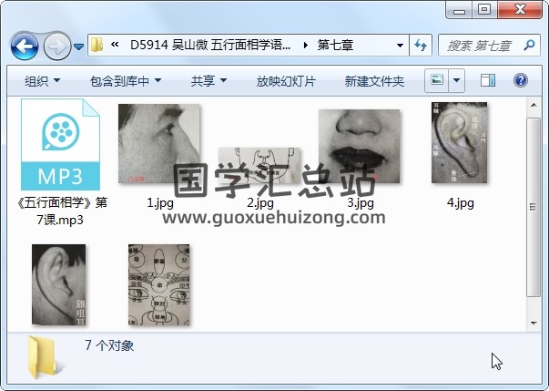Click the scrollbar up arrow
This screenshot has height=391, width=549.
pyautogui.click(x=534, y=105)
